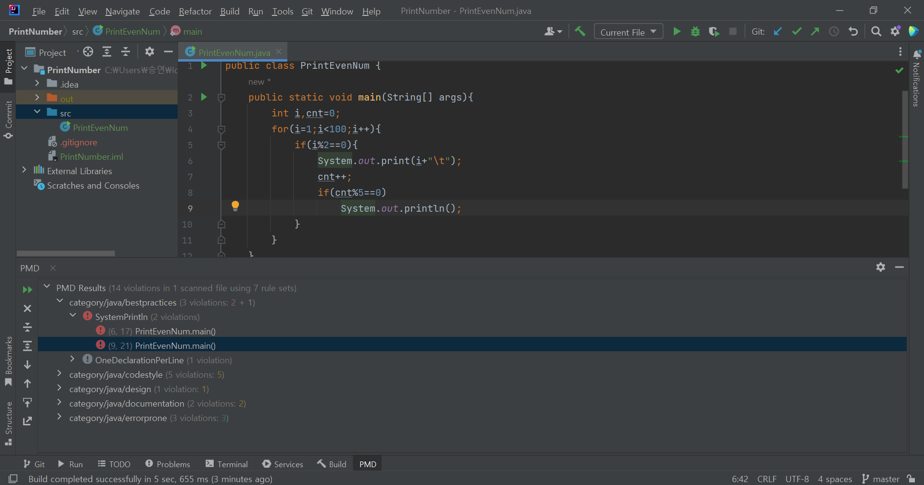Open Project panel gear options
The image size is (924, 485).
pos(150,52)
